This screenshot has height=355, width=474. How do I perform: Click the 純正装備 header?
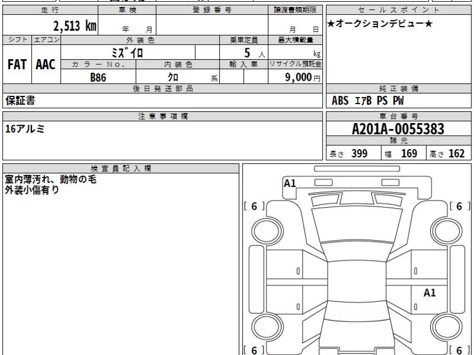coord(399,89)
